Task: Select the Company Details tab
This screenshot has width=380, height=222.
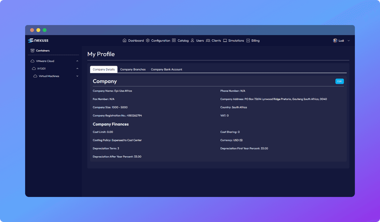Action: [104, 69]
